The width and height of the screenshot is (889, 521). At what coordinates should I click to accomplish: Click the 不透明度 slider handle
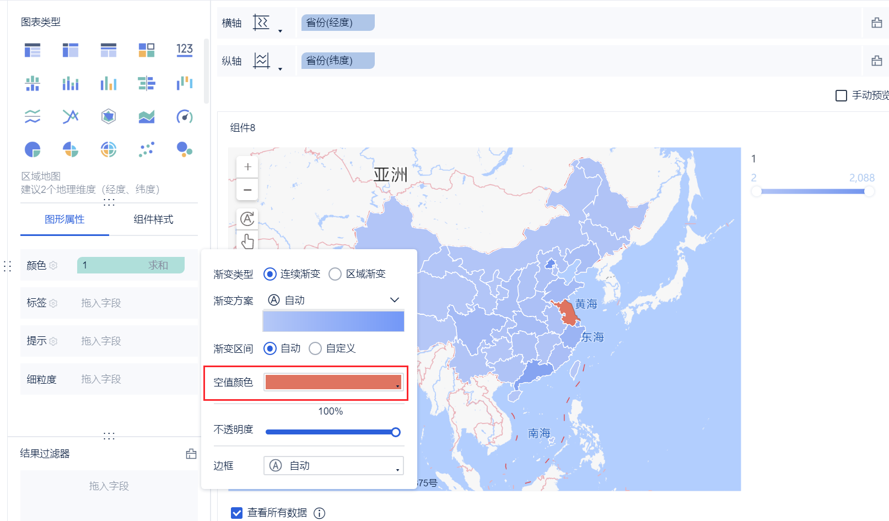(396, 432)
